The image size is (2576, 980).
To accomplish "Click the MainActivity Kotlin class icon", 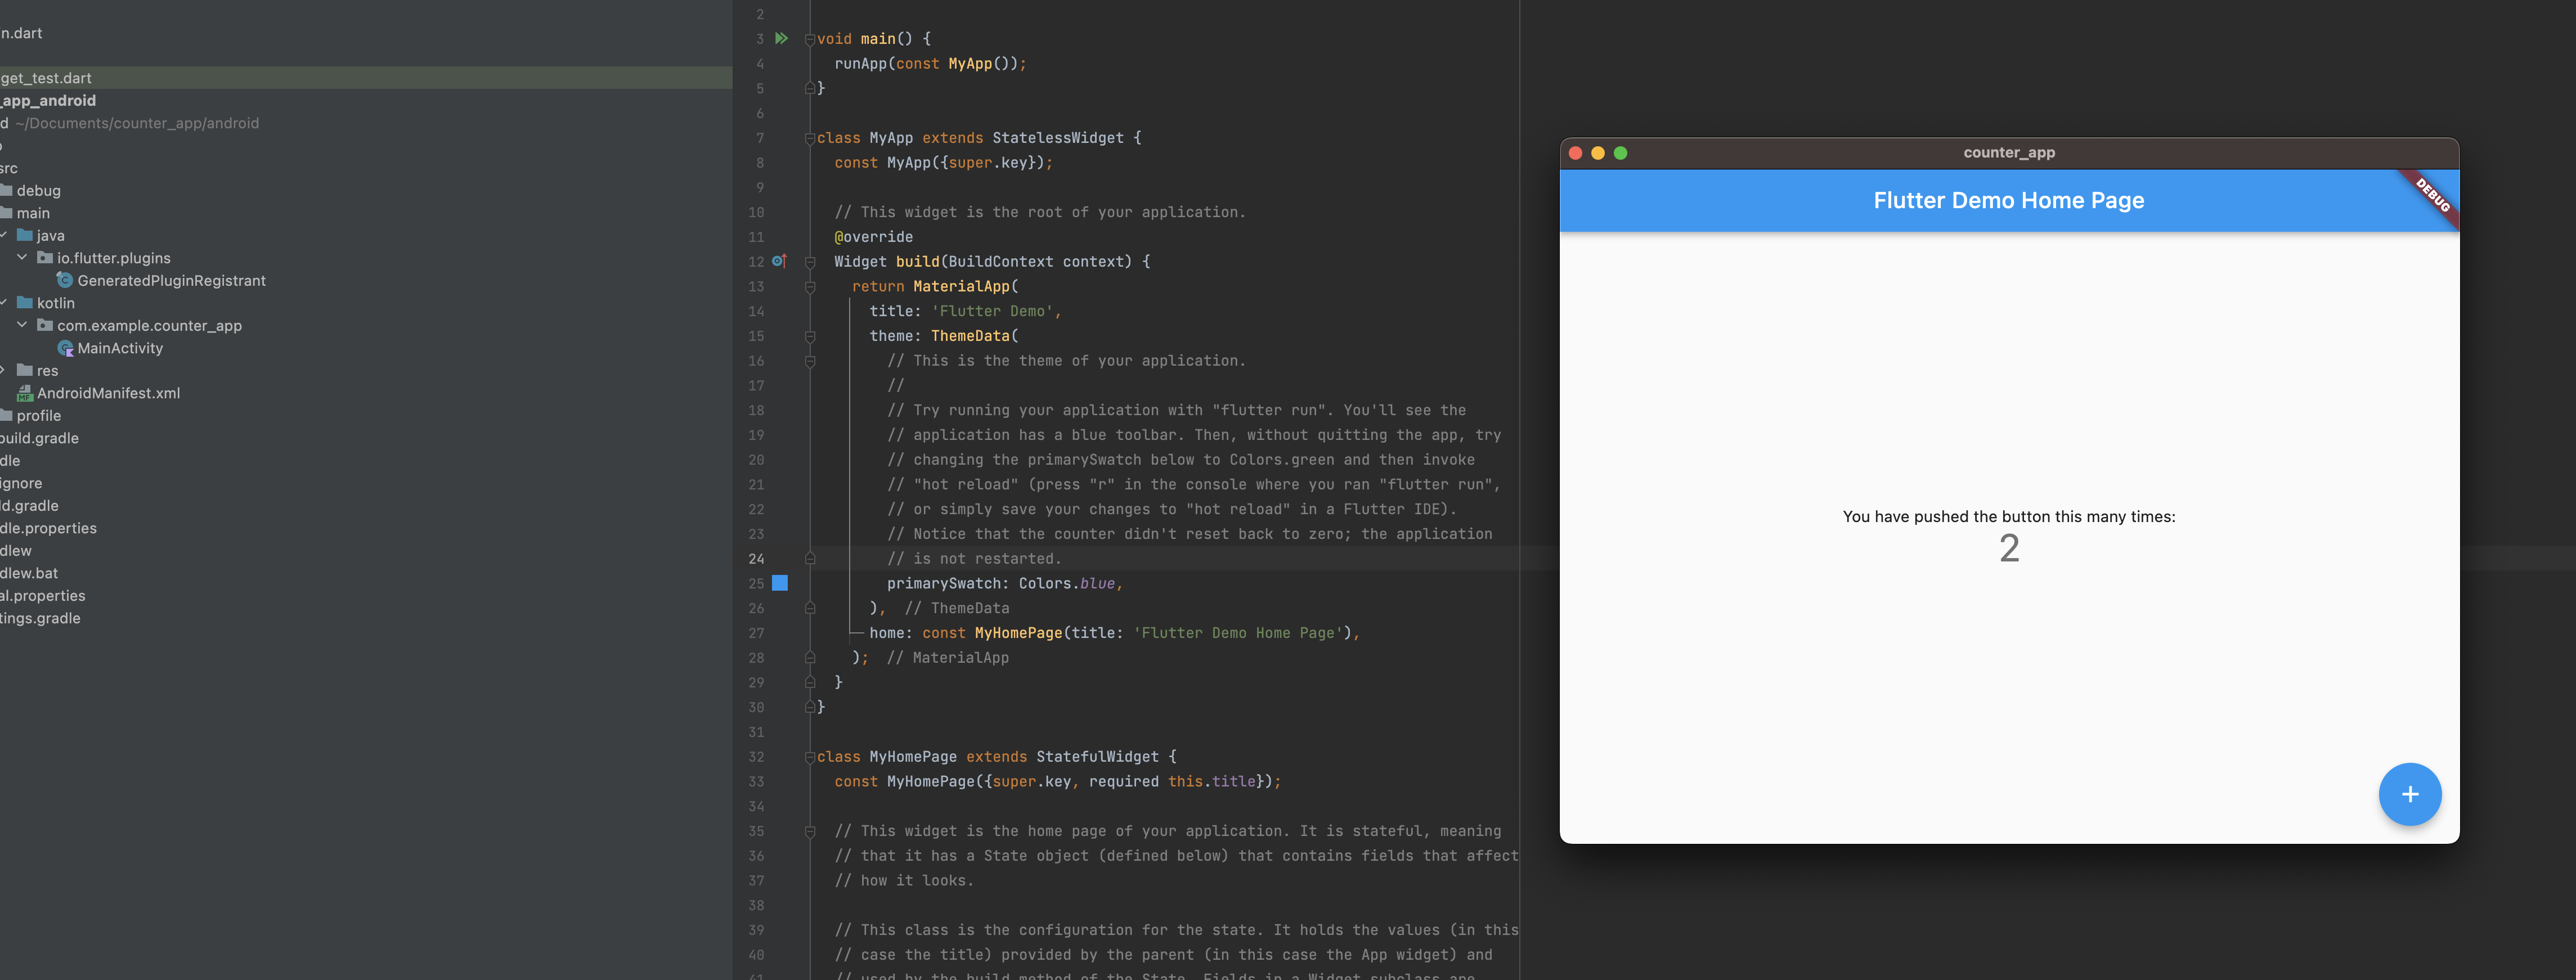I will click(x=65, y=348).
